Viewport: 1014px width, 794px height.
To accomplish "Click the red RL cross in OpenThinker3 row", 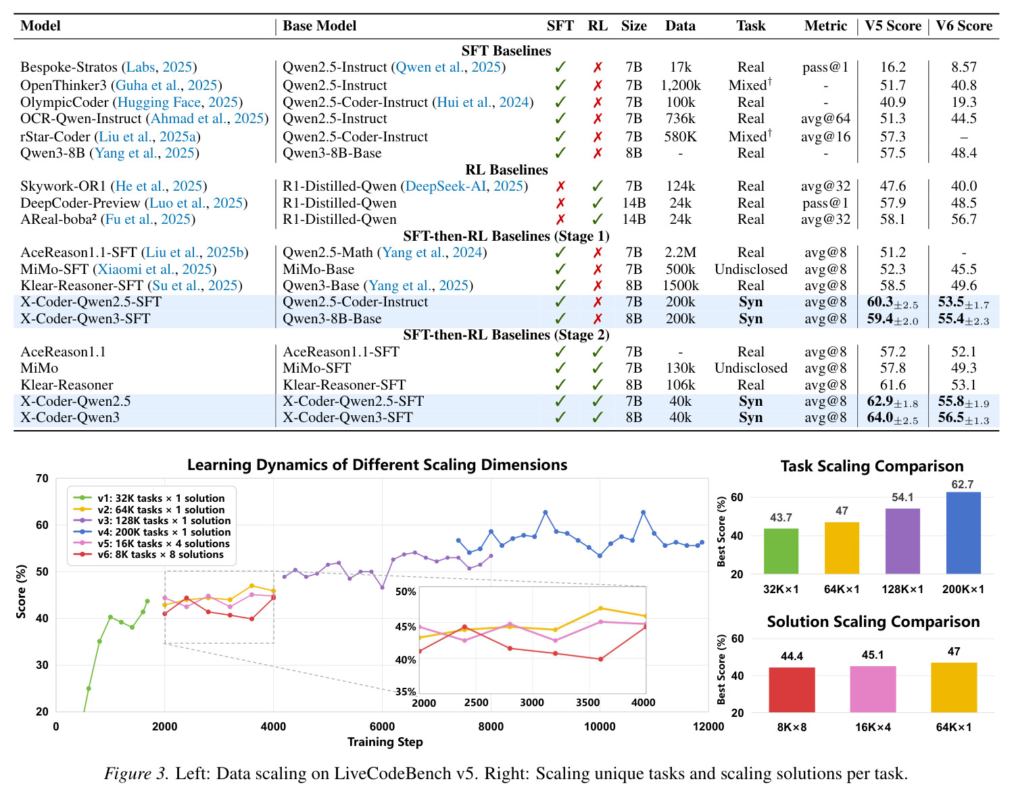I will coord(598,86).
